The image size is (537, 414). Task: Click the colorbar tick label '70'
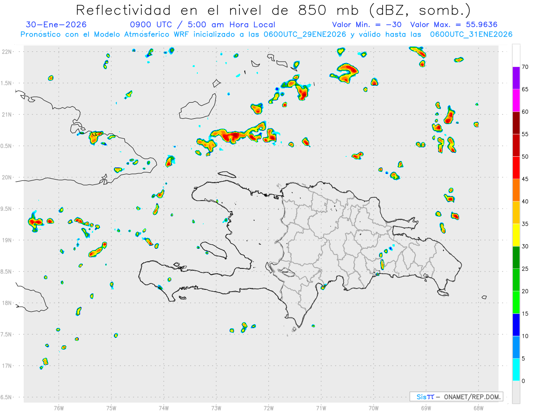[x=525, y=67]
